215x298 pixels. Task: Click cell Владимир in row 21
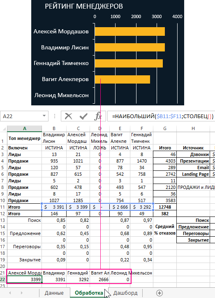[54, 273]
